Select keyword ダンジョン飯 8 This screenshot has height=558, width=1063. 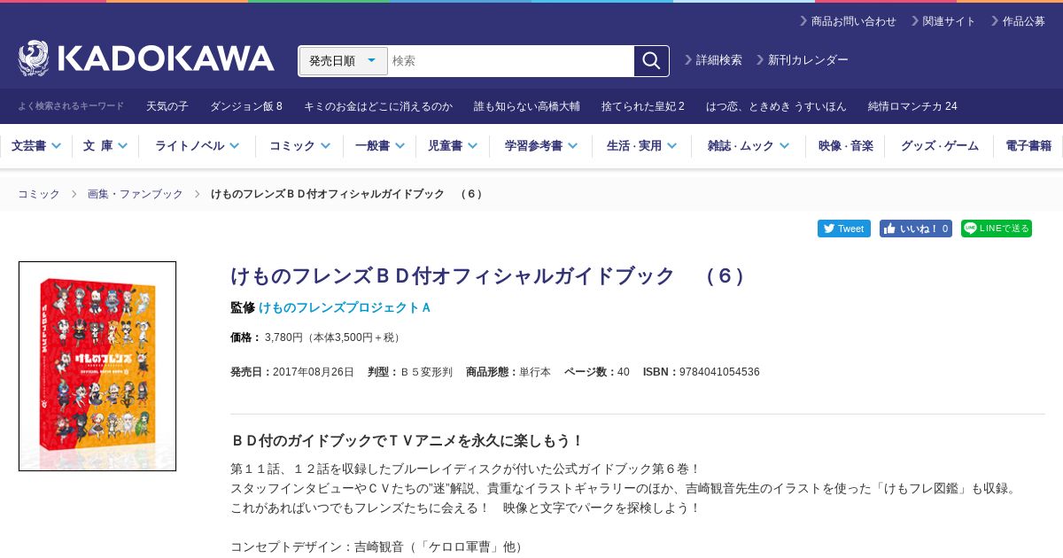click(x=246, y=106)
